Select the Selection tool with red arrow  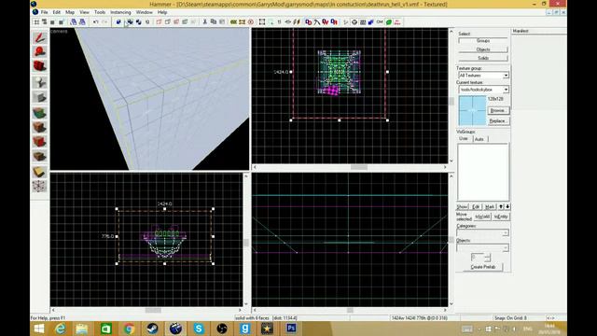click(39, 37)
